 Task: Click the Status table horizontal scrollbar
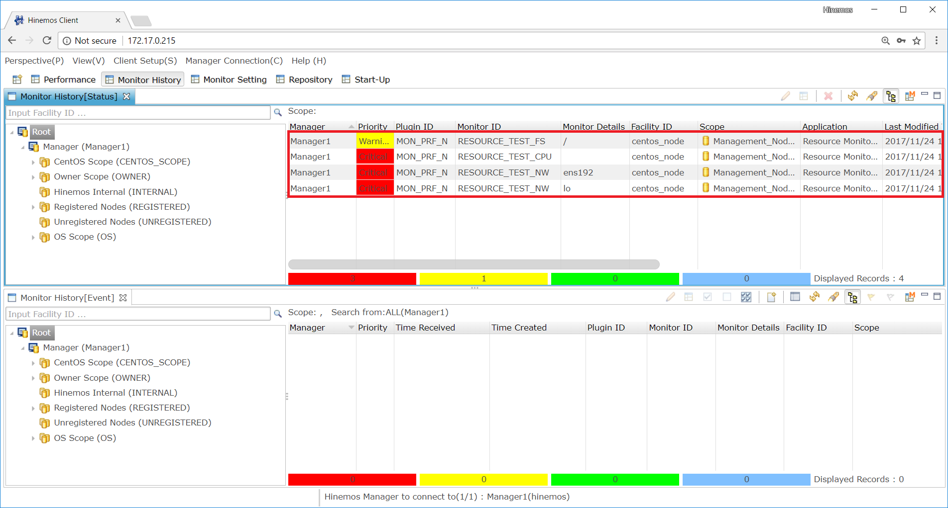[474, 264]
